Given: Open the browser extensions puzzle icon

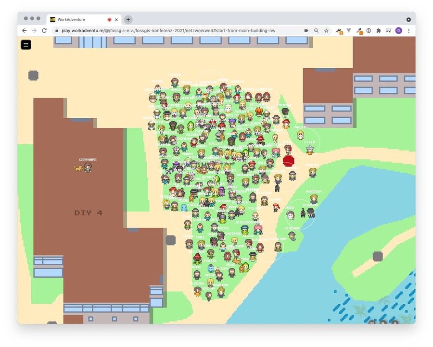Looking at the screenshot, I should click(379, 31).
